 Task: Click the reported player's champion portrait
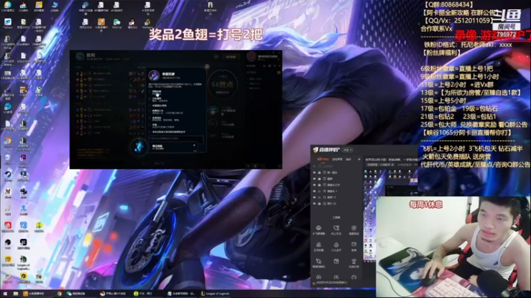coord(154,75)
